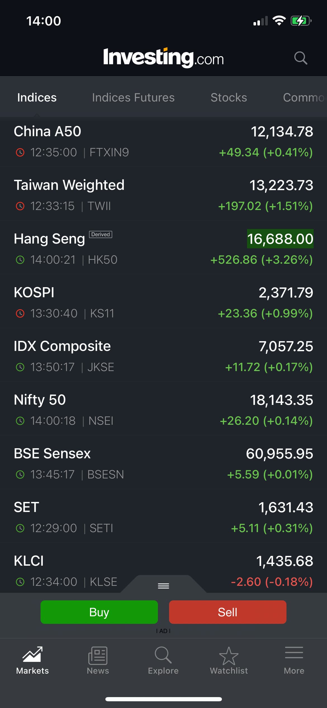327x708 pixels.
Task: Switch to the Indices Futures tab
Action: point(133,98)
